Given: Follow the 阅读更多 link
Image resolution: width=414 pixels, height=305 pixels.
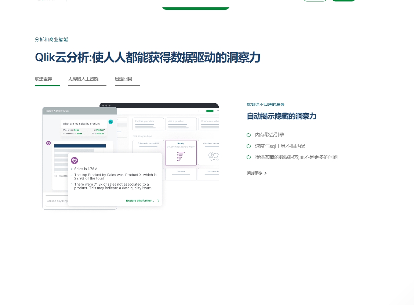Looking at the screenshot, I should point(254,173).
